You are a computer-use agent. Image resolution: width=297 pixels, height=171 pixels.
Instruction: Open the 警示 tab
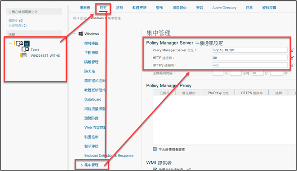[160, 8]
